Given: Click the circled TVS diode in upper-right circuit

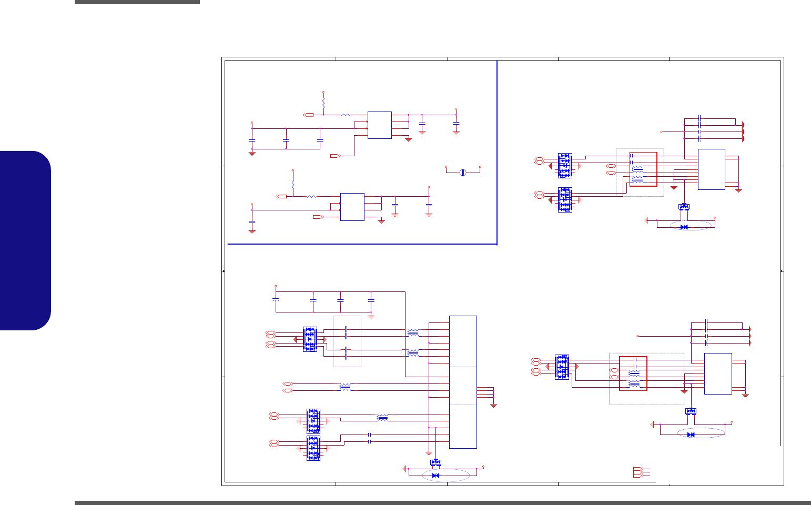Looking at the screenshot, I should pos(684,227).
